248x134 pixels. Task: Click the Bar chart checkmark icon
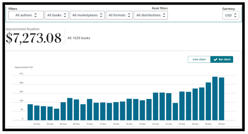pos(216,59)
